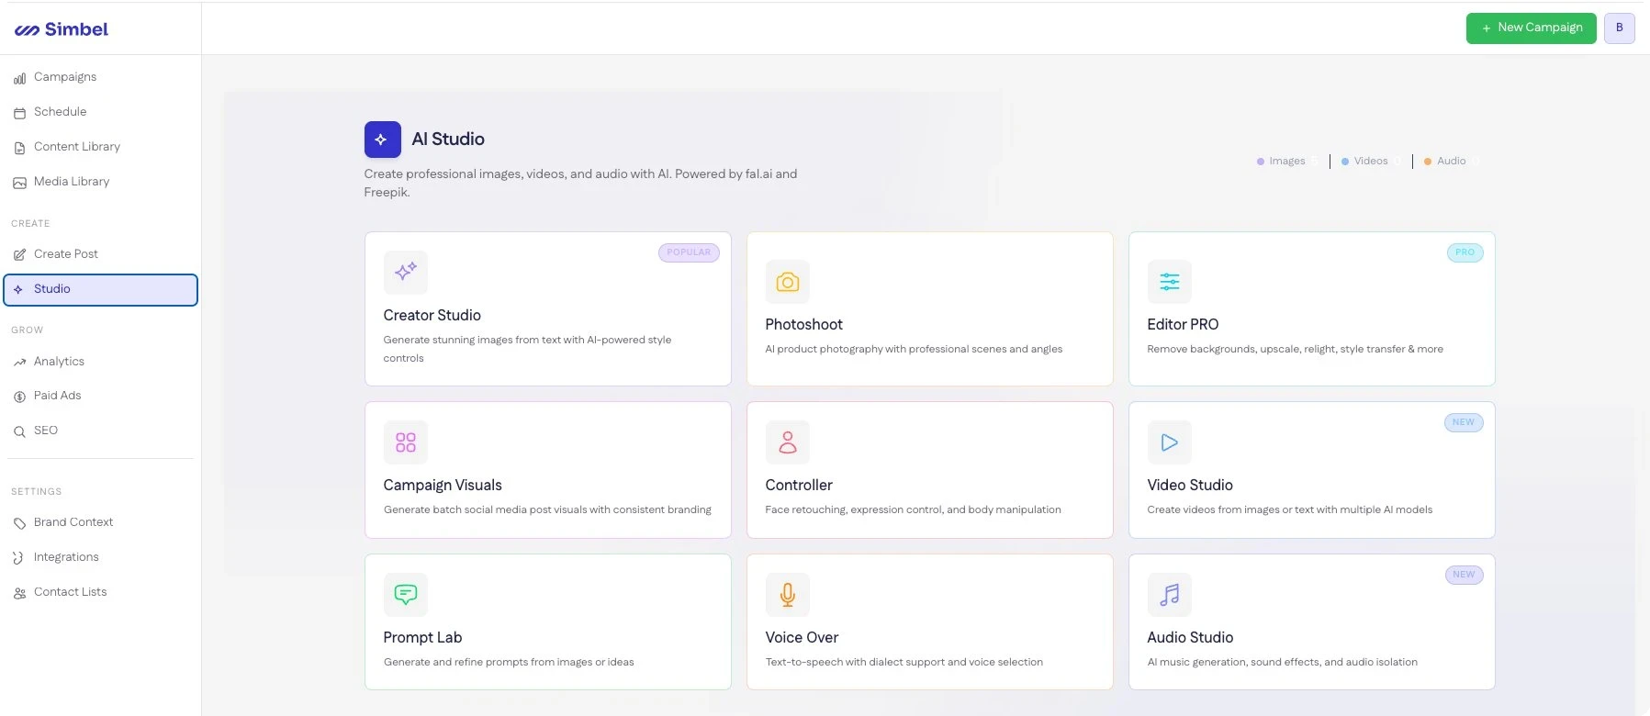Click the Campaigns bar chart icon

[x=19, y=78]
